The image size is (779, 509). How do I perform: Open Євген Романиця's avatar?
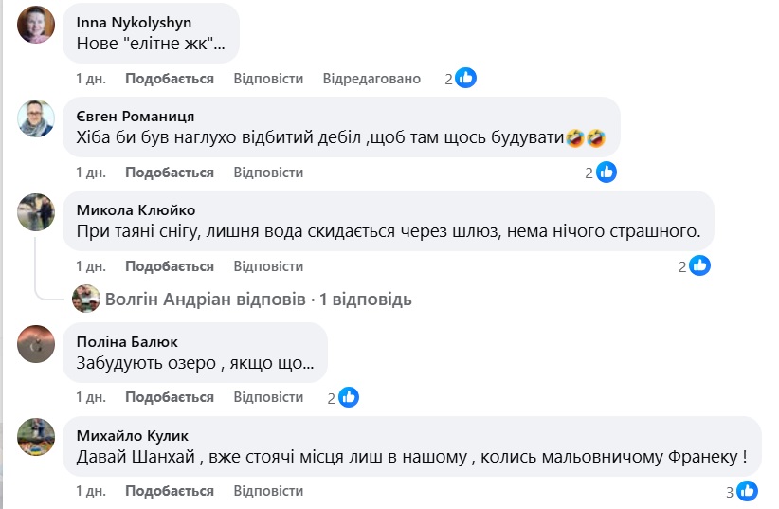(36, 118)
